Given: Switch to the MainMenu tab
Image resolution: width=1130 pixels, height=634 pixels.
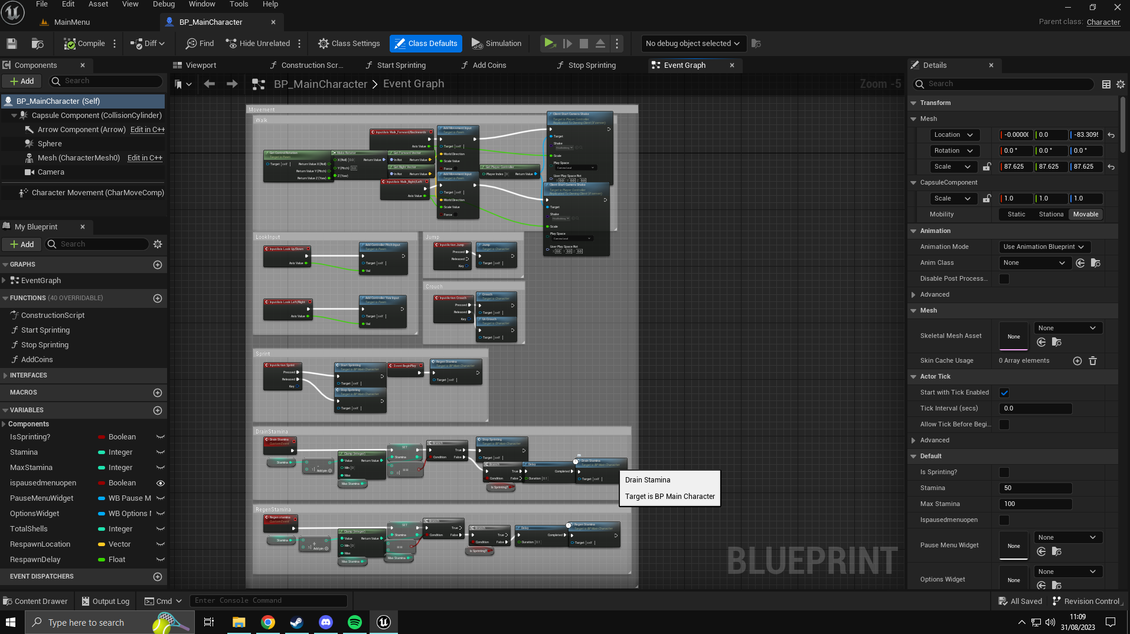Looking at the screenshot, I should [x=72, y=22].
